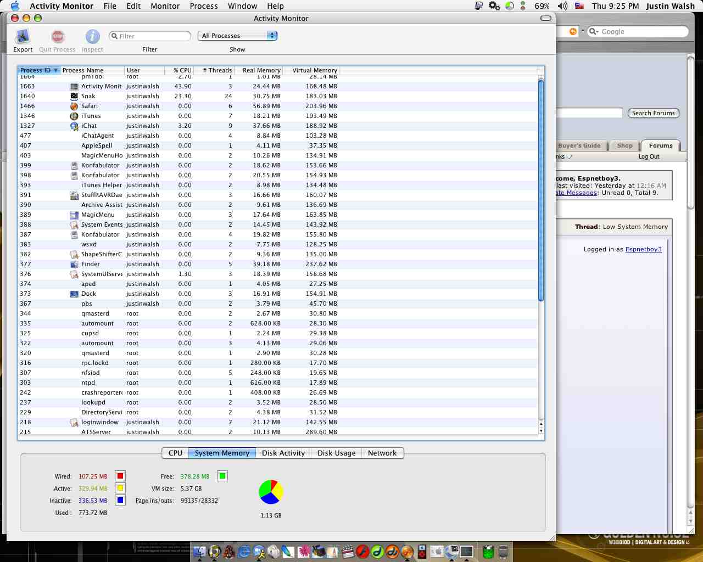Click the Wired red color swatch

[x=120, y=476]
